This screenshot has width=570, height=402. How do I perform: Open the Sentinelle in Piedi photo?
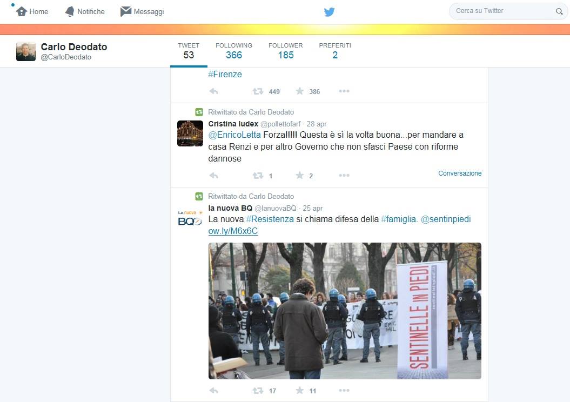click(x=345, y=311)
